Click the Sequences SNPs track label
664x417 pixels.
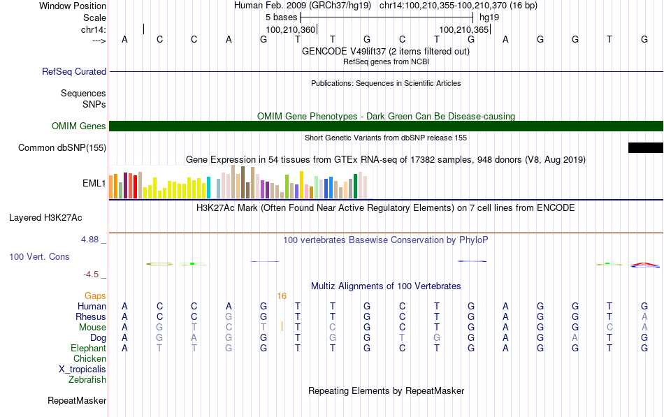pos(83,98)
